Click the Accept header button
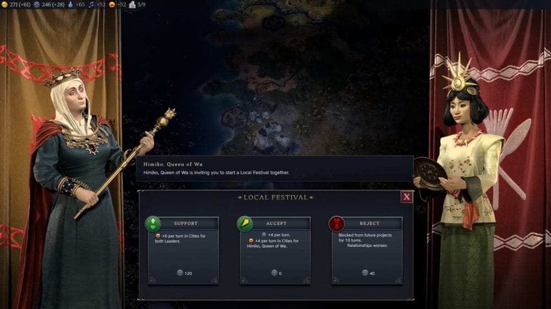The width and height of the screenshot is (551, 309). 277,223
